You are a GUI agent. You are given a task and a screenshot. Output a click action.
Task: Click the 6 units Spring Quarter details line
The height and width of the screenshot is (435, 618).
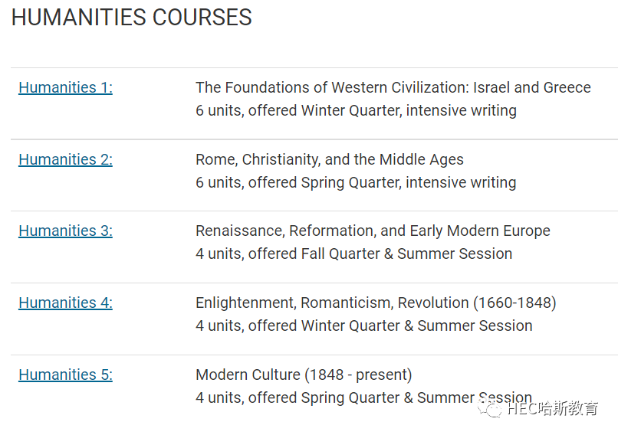coord(356,183)
